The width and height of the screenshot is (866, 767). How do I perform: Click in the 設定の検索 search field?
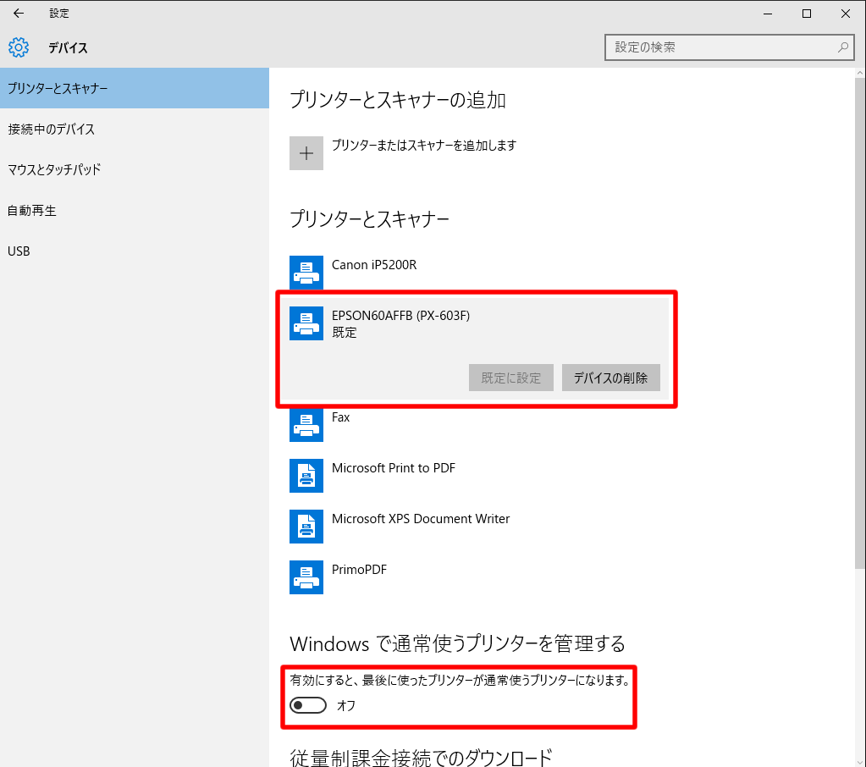(729, 47)
